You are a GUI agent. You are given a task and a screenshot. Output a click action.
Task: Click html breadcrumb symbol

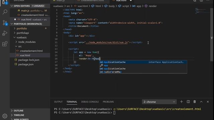tap(96, 6)
